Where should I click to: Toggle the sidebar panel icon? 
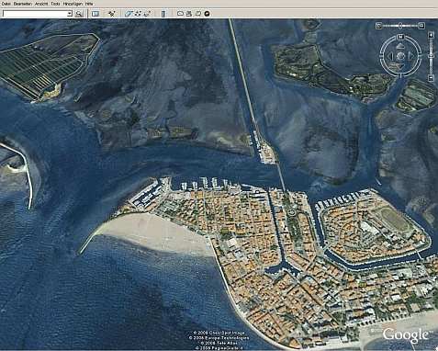[x=95, y=14]
